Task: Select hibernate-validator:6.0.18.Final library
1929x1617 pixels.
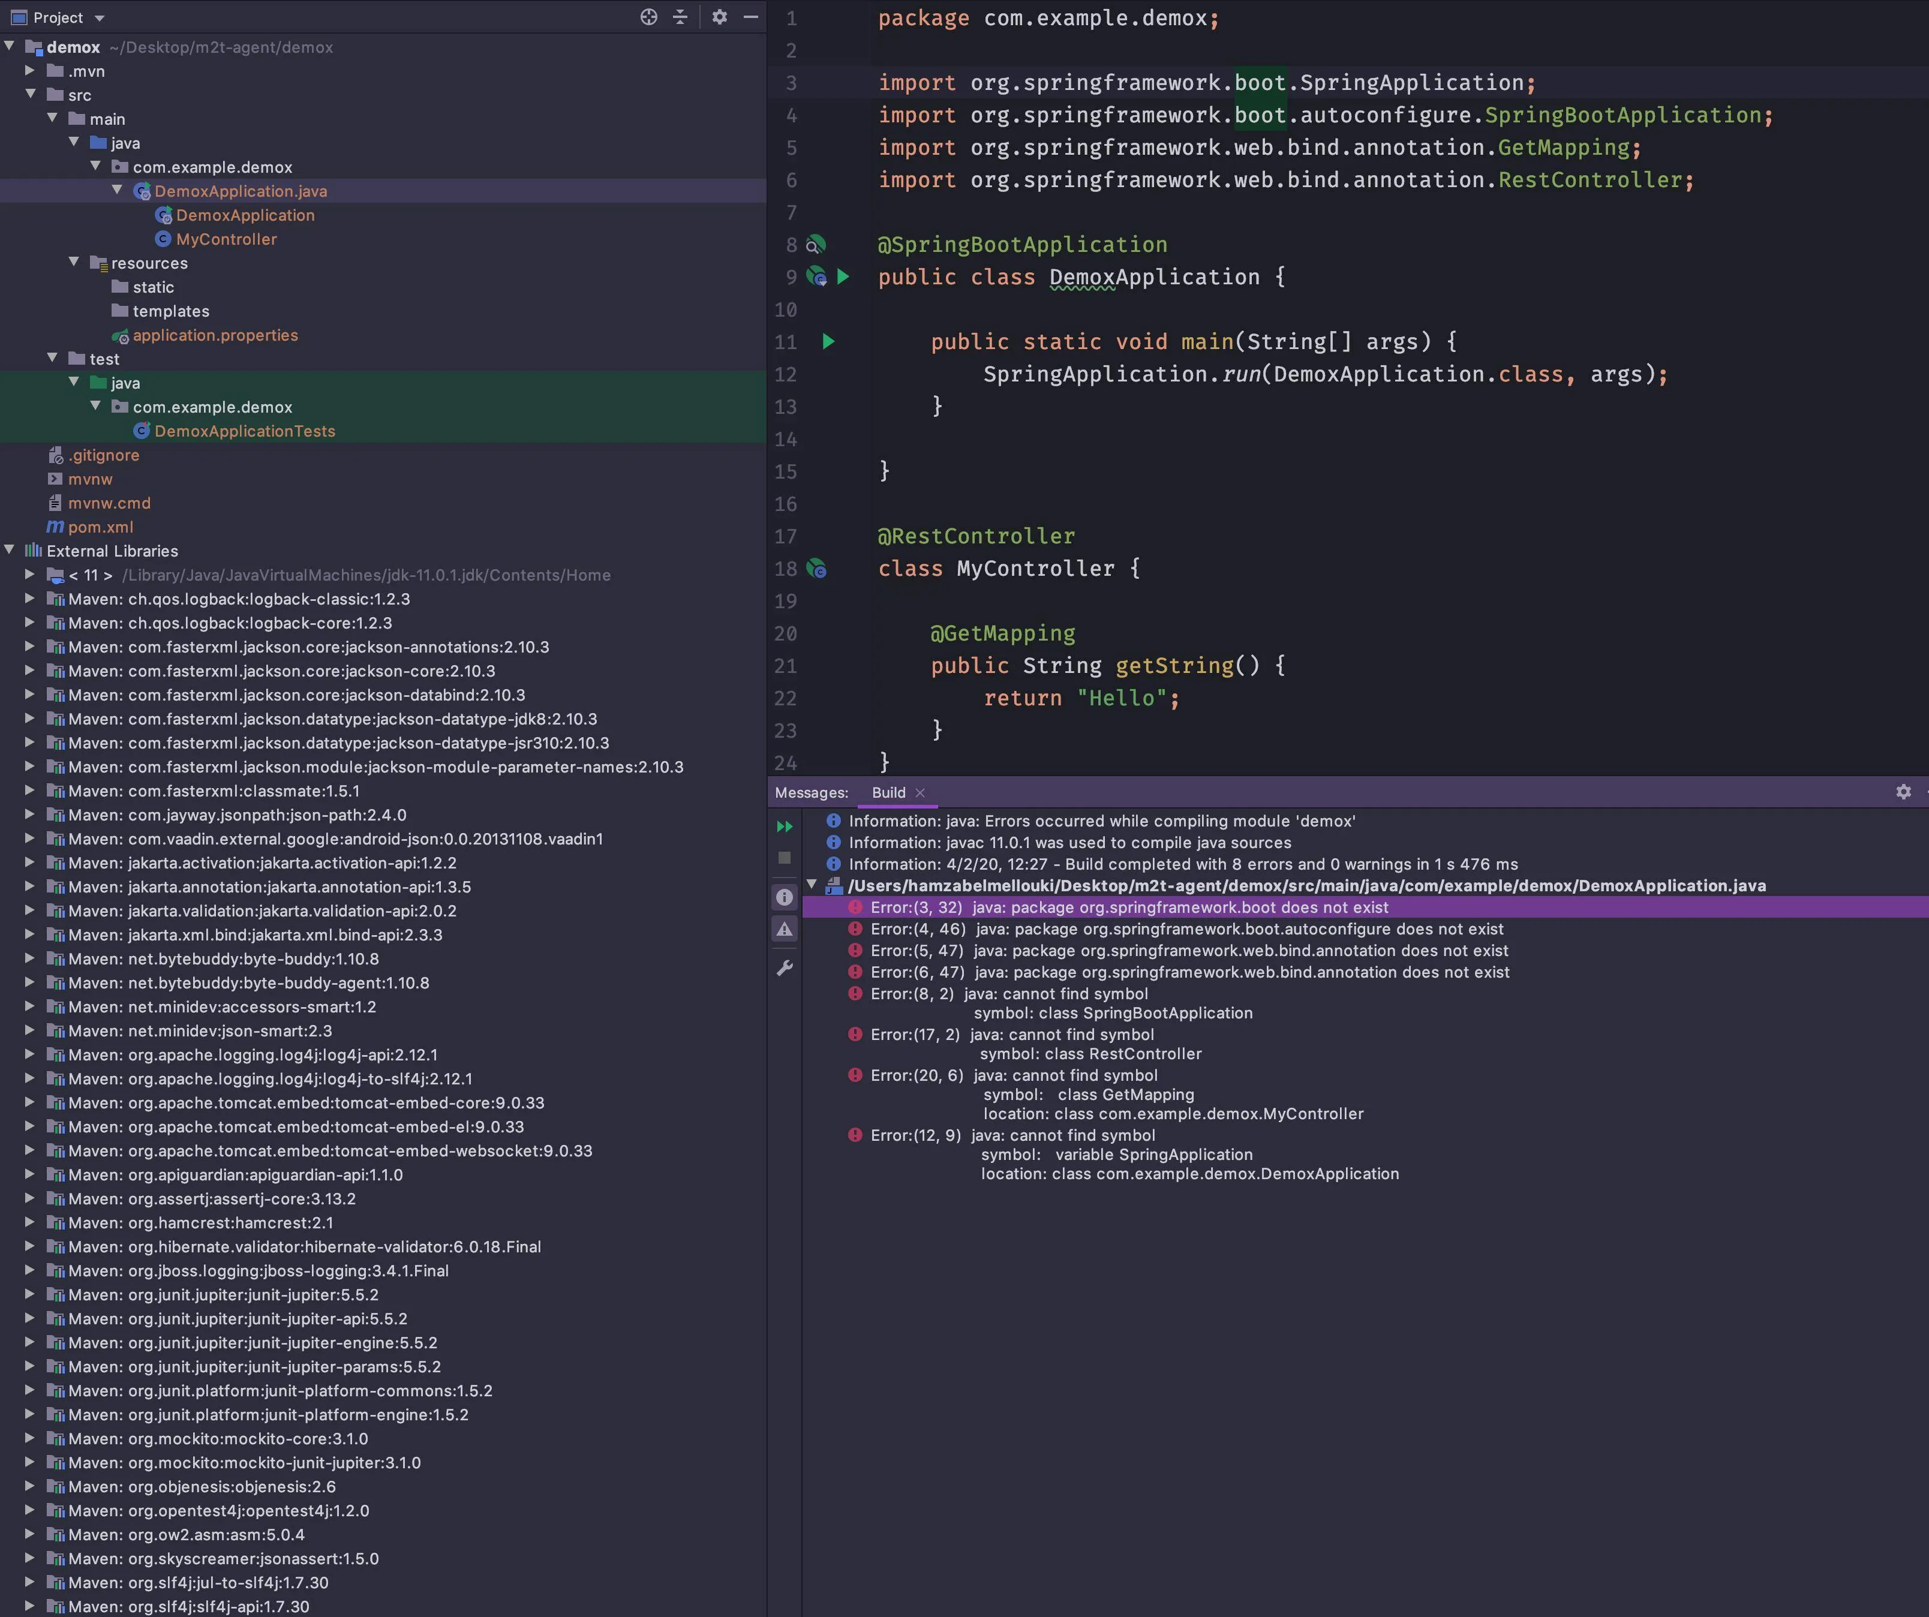Action: (304, 1247)
